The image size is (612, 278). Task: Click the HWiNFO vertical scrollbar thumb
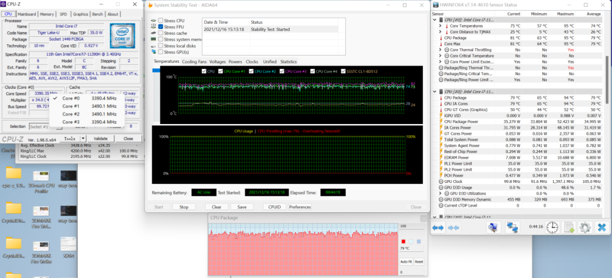coord(607,80)
